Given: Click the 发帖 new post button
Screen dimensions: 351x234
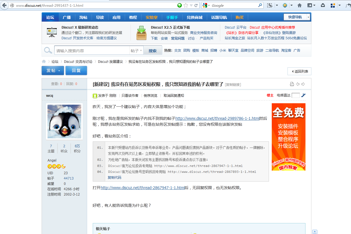Looking at the screenshot, I should tap(53, 70).
